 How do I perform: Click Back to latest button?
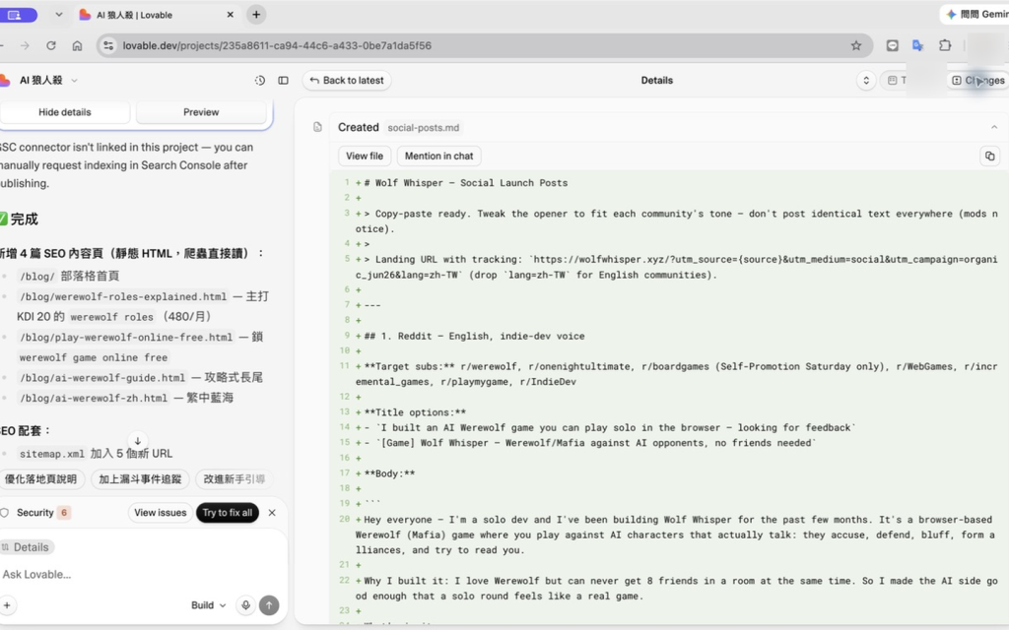pos(347,81)
